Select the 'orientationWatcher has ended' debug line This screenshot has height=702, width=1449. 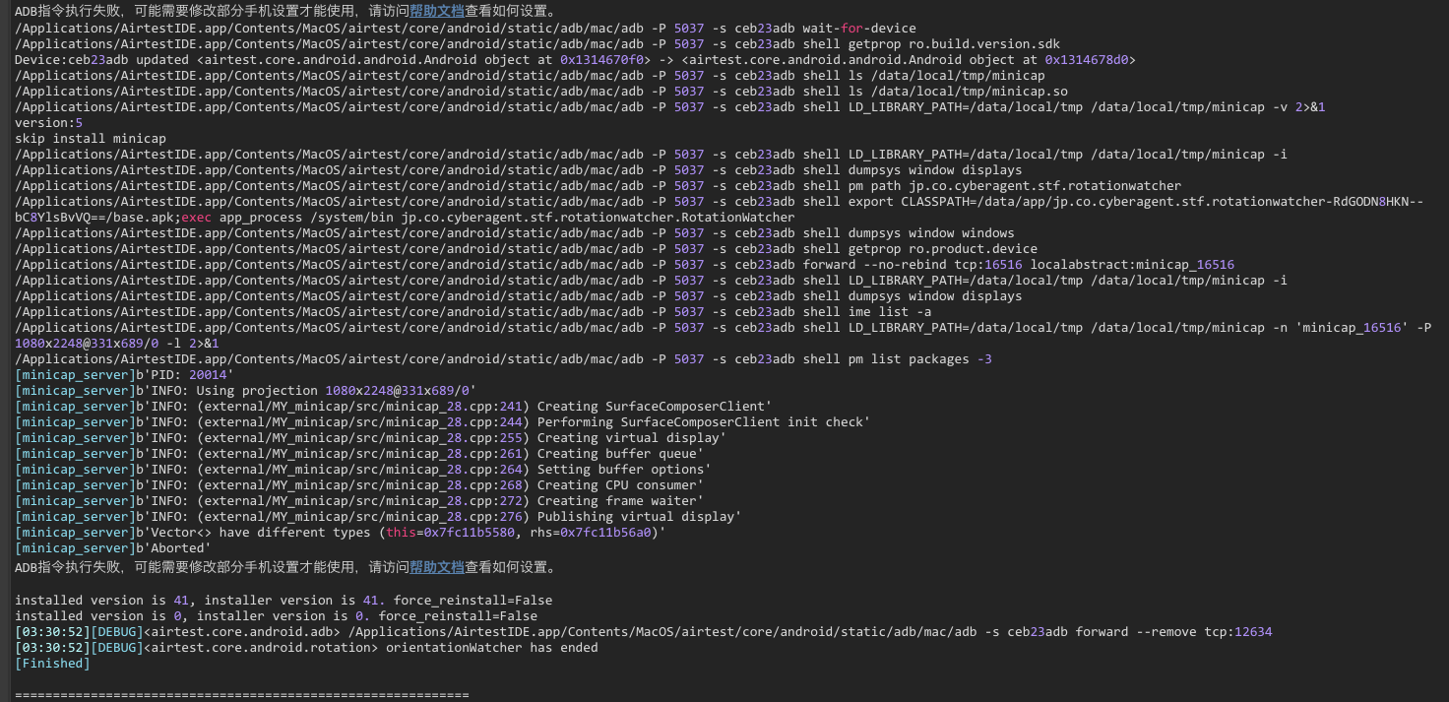pos(306,647)
